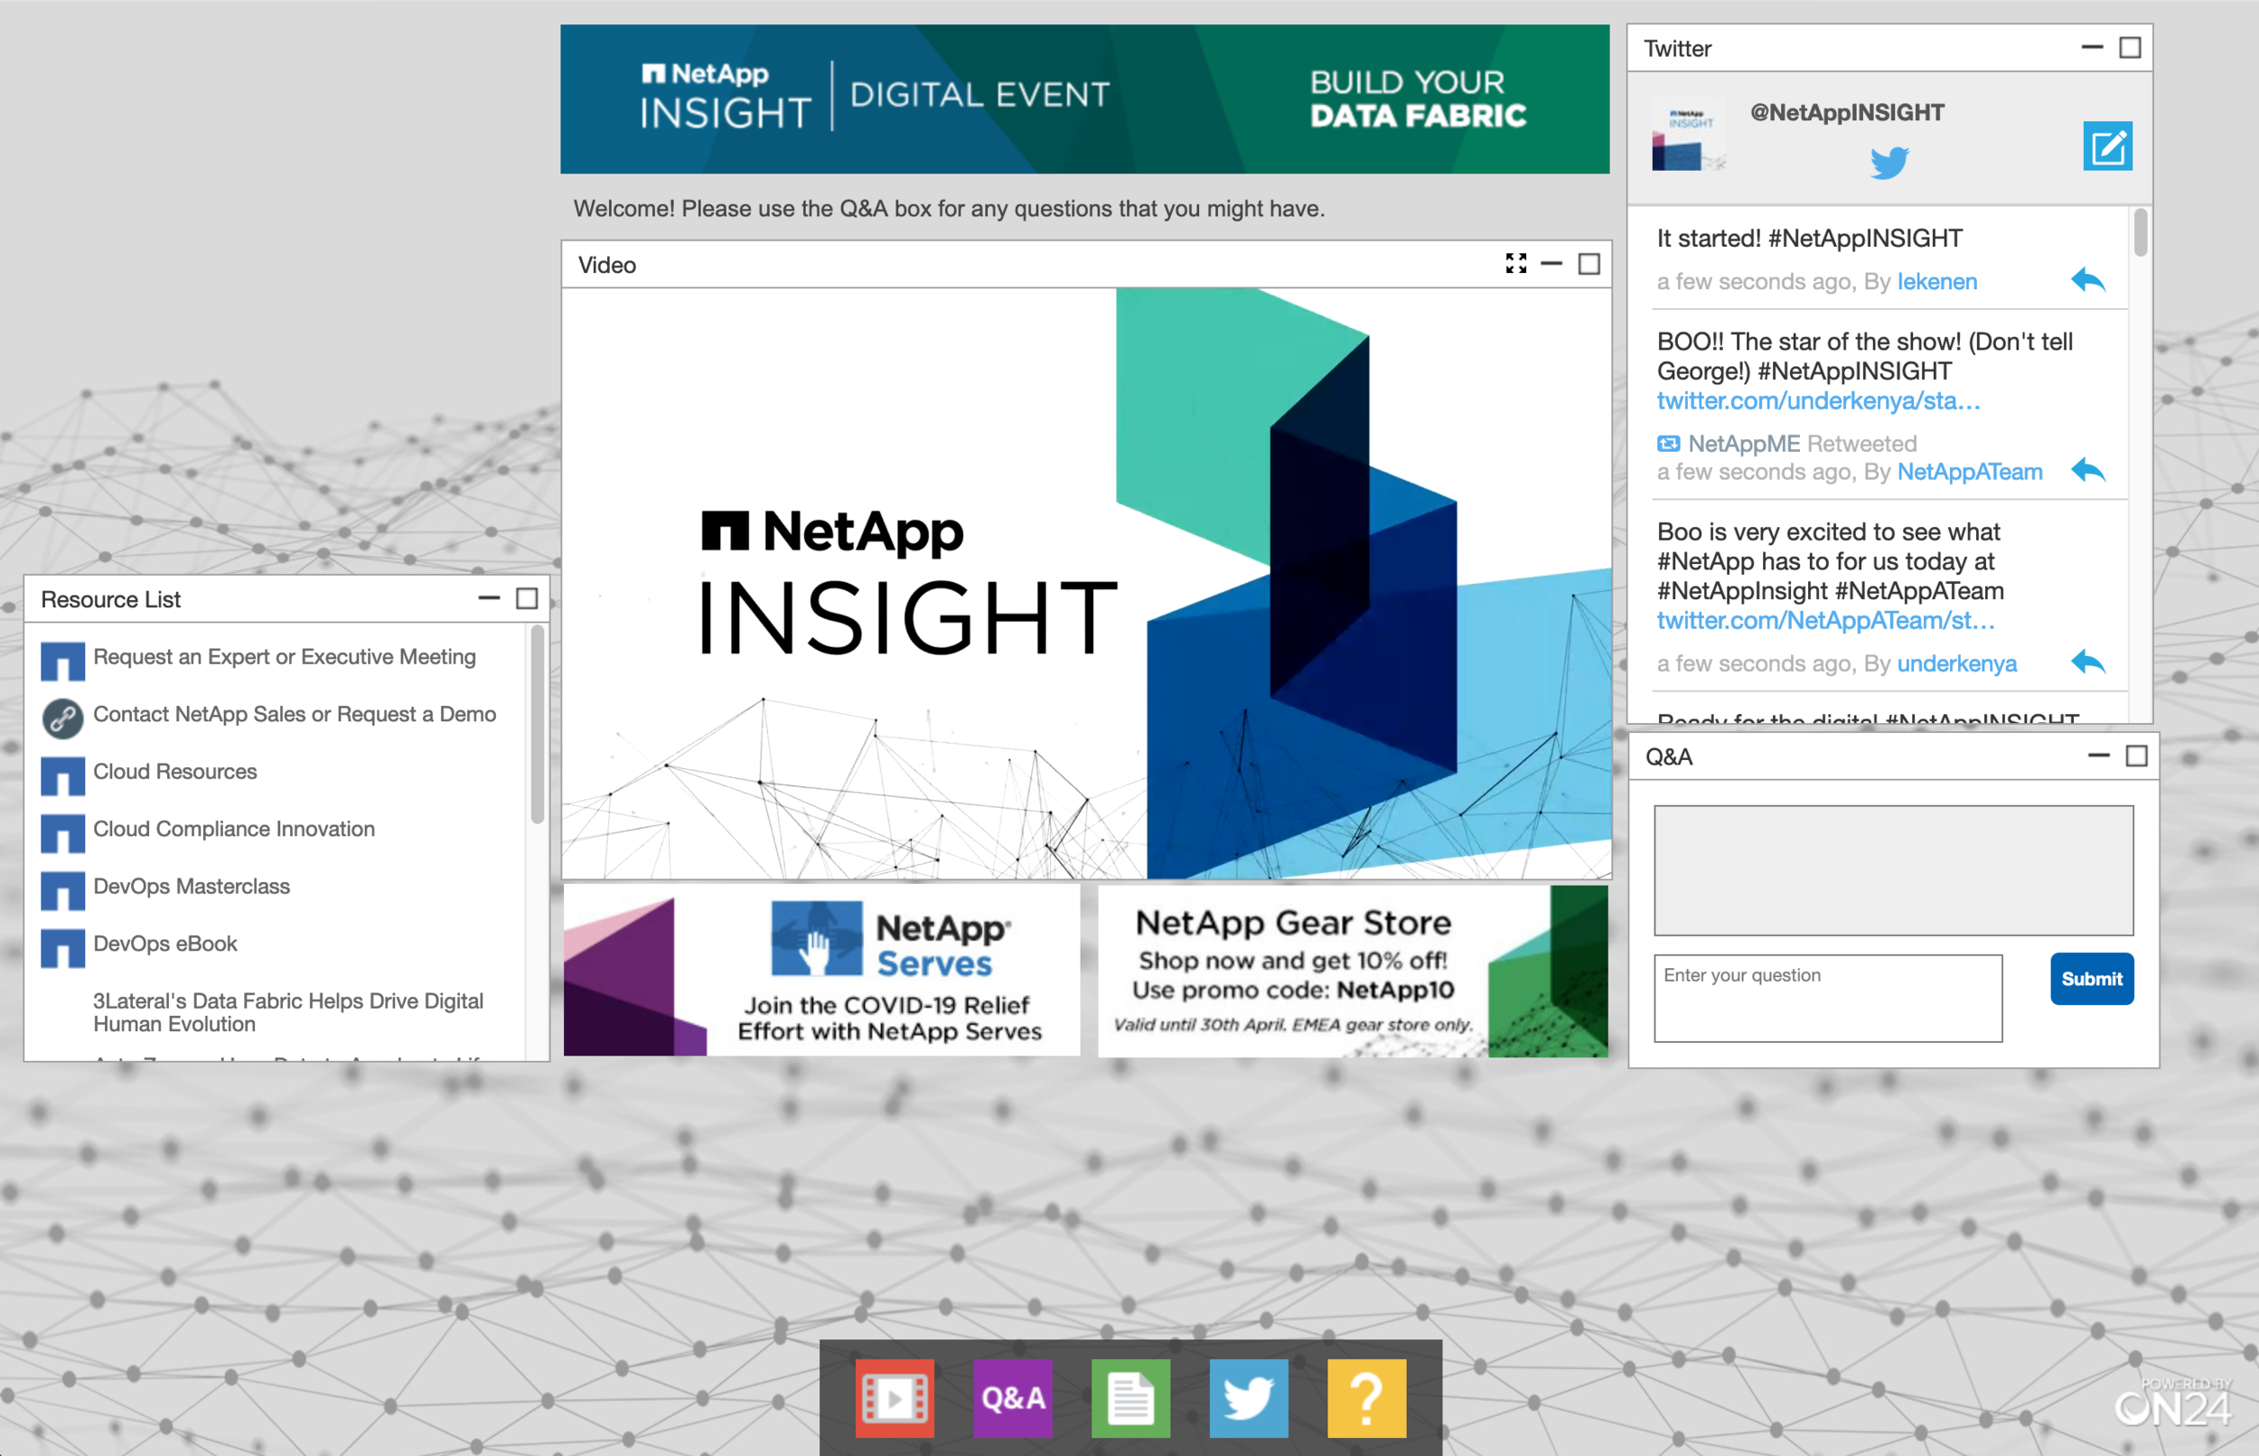Open Cloud Compliance Innovation resource
The image size is (2259, 1456).
(233, 829)
